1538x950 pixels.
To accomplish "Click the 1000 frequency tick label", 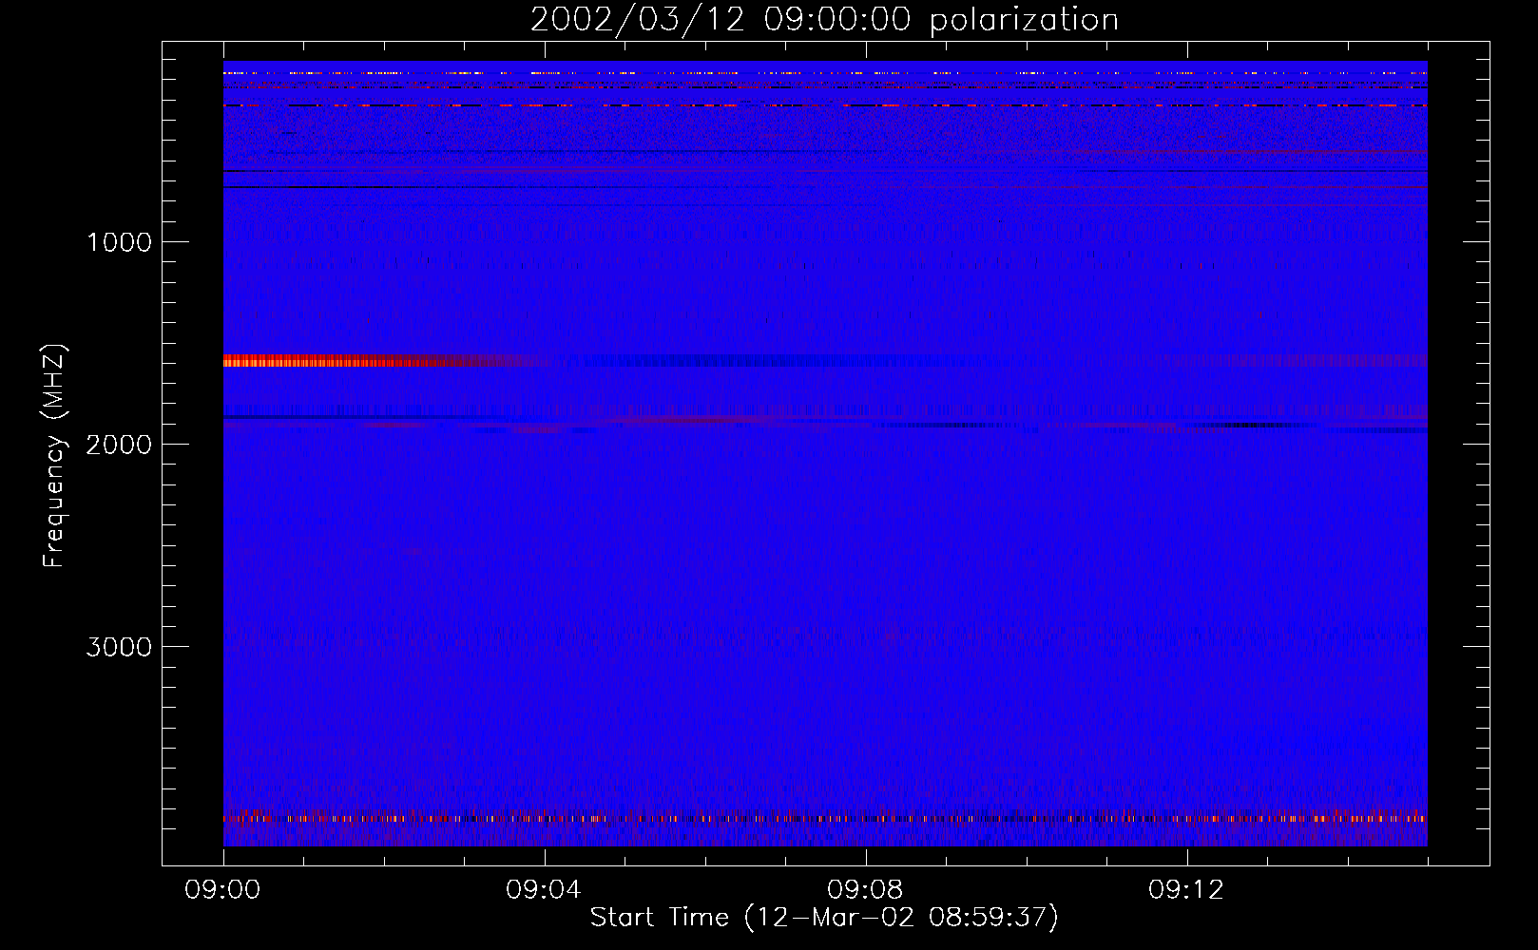I will click(x=119, y=242).
